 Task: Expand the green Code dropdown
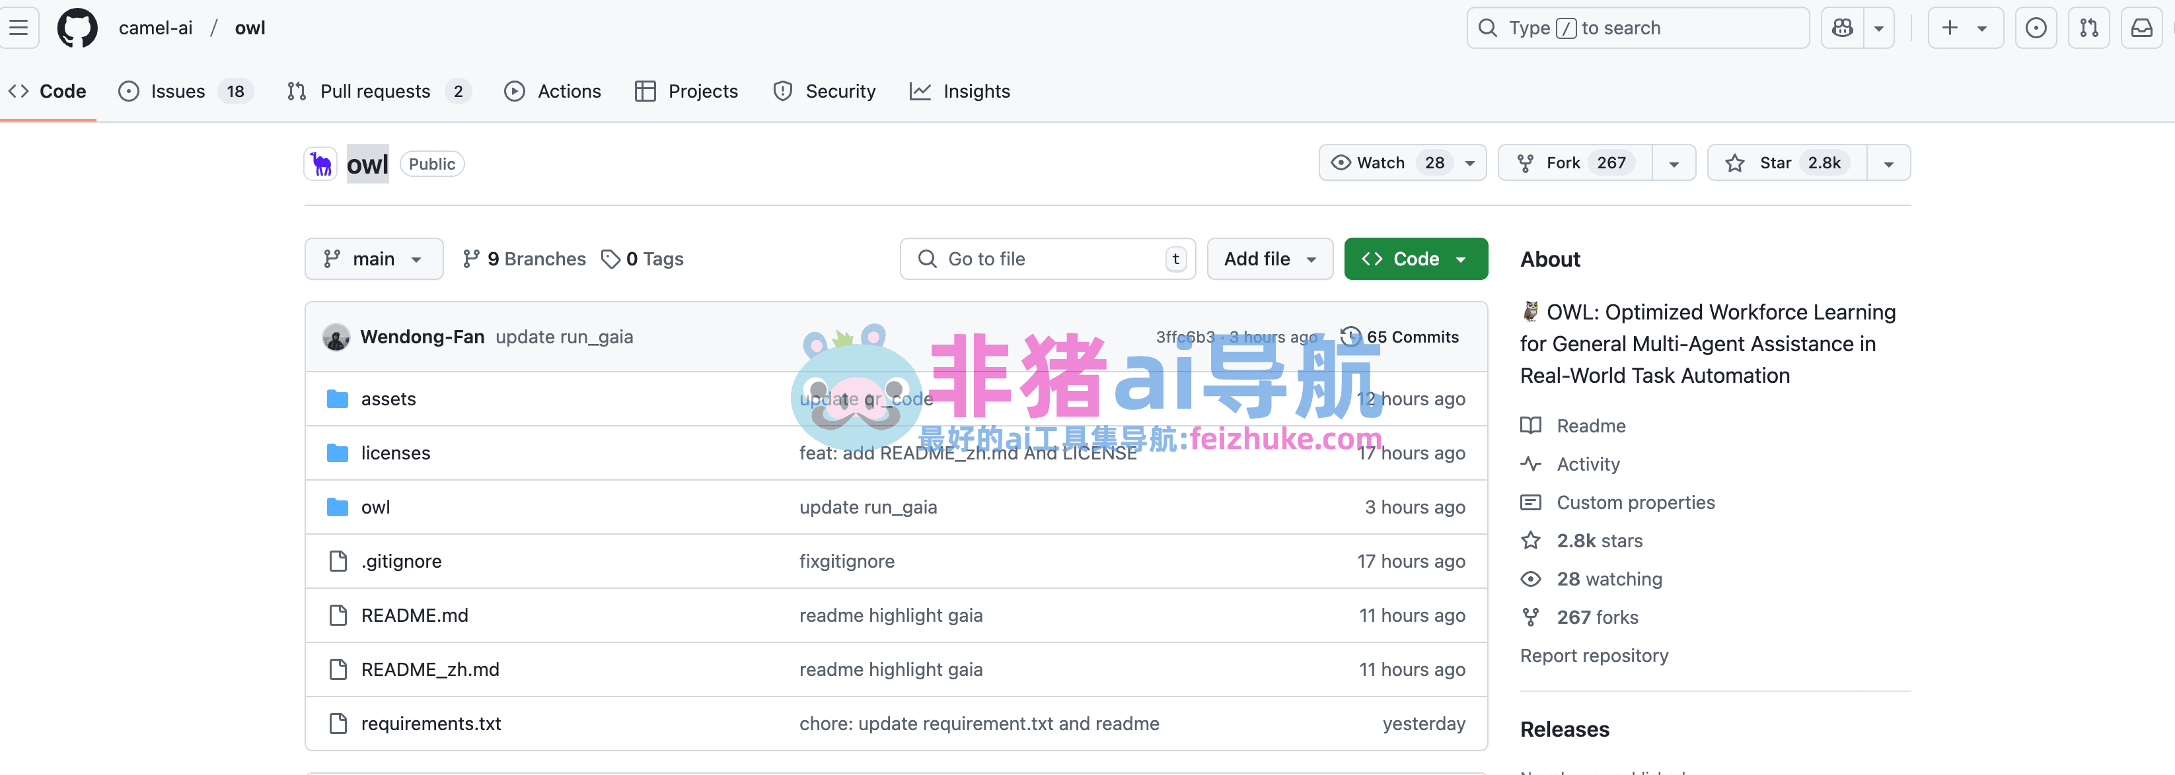click(1415, 259)
